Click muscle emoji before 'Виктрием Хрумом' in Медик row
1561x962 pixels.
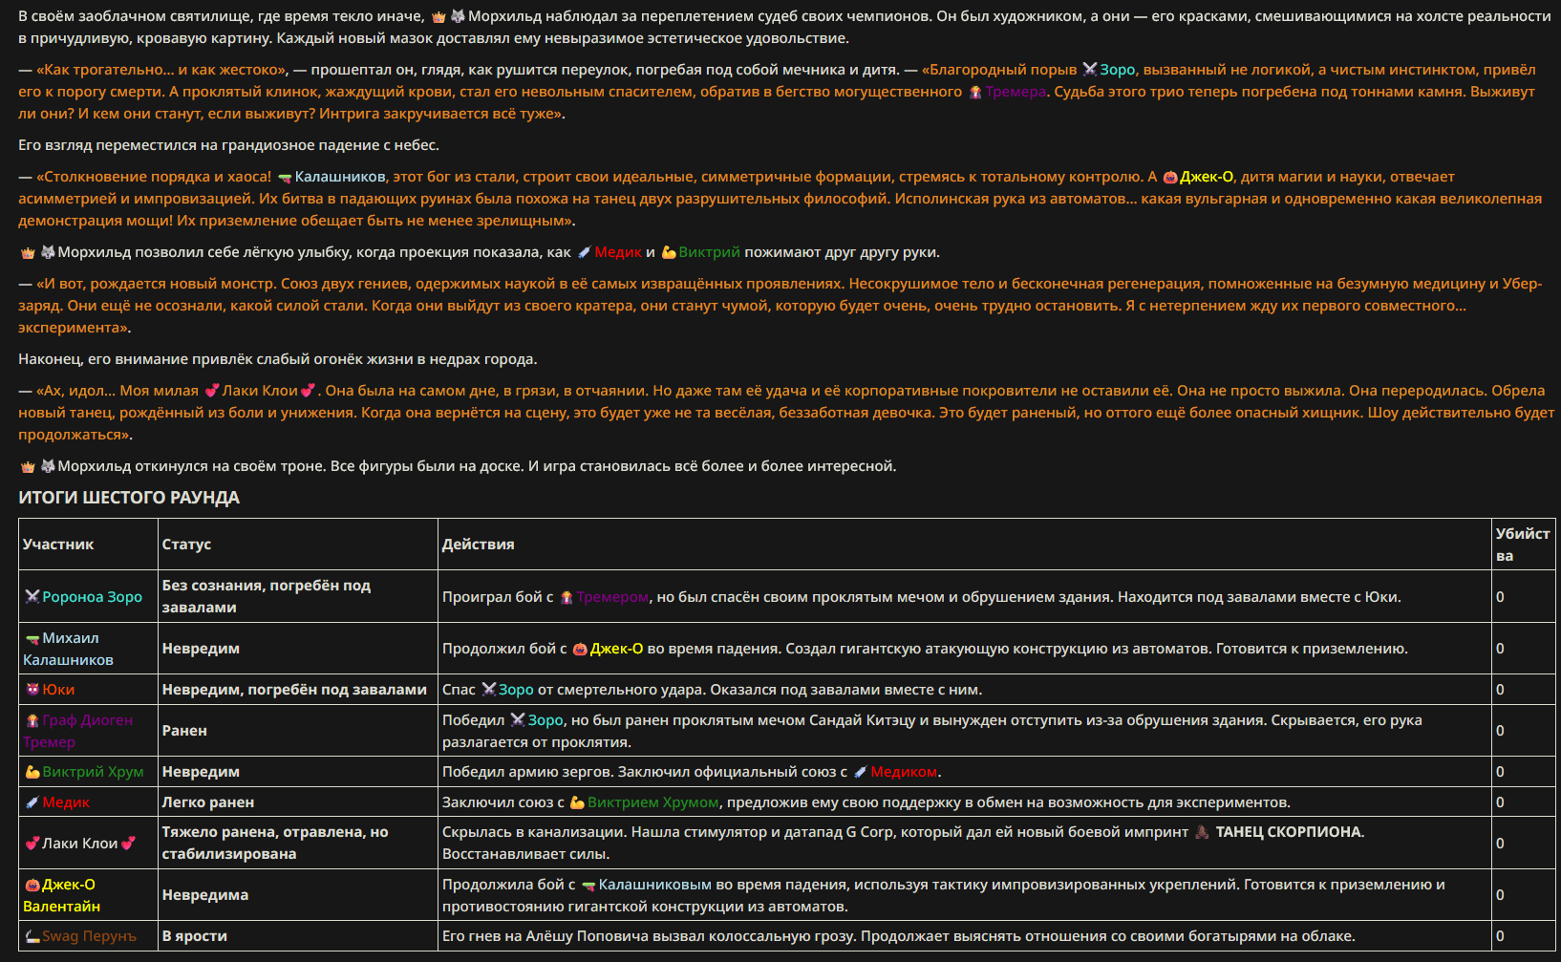coord(577,803)
